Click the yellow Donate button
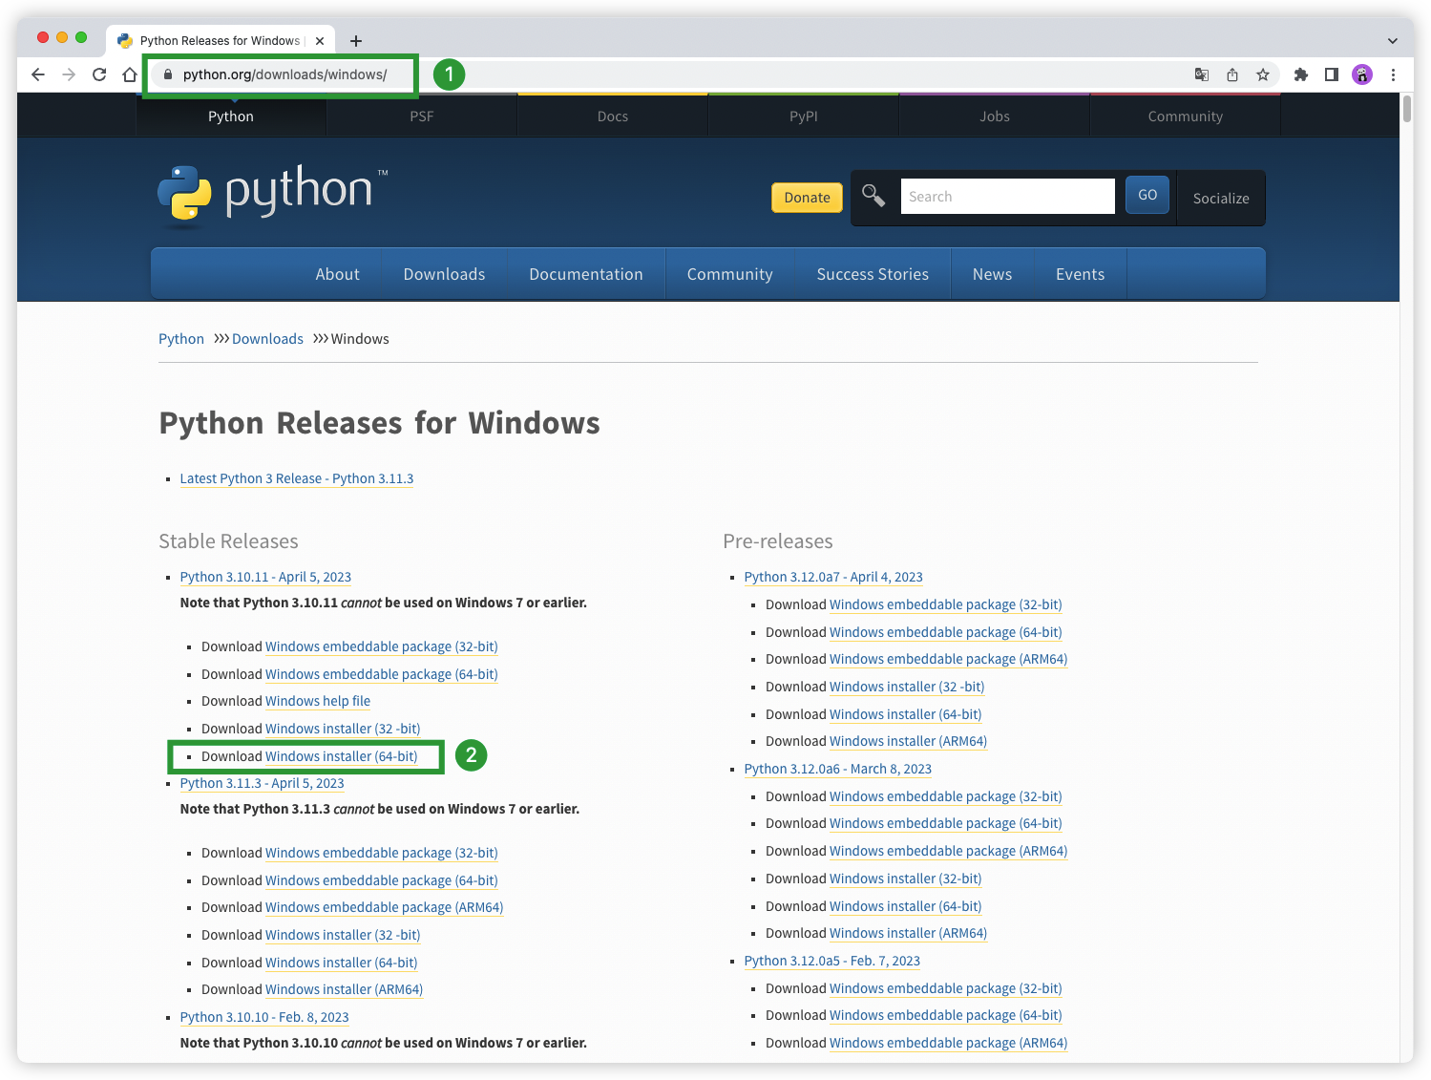This screenshot has height=1080, width=1431. click(x=807, y=198)
